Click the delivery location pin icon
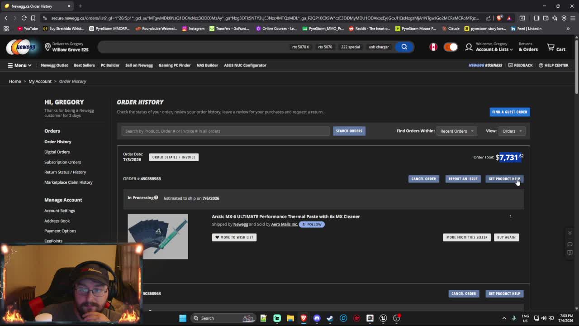This screenshot has height=326, width=579. pos(47,47)
